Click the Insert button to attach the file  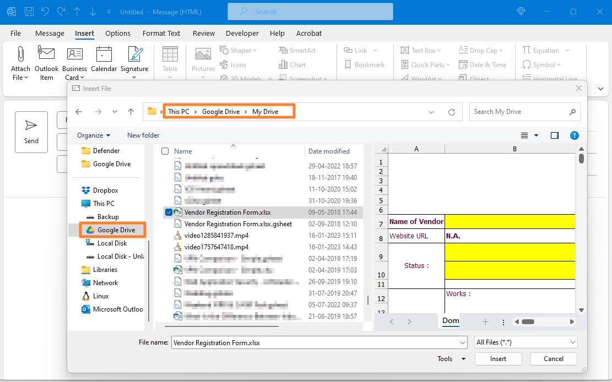pyautogui.click(x=498, y=358)
